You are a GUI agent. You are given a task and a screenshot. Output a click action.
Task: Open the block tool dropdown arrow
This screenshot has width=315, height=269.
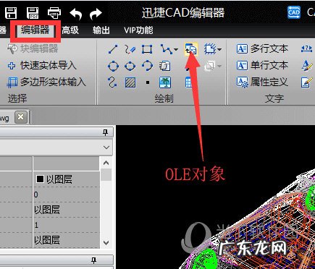[x=219, y=50]
